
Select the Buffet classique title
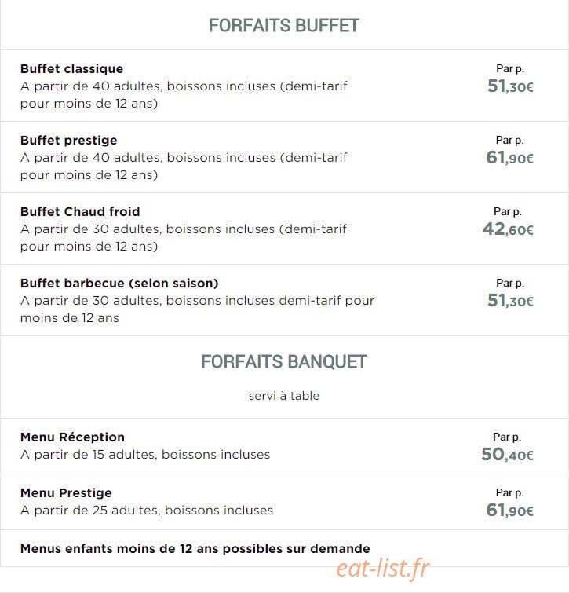(x=71, y=69)
